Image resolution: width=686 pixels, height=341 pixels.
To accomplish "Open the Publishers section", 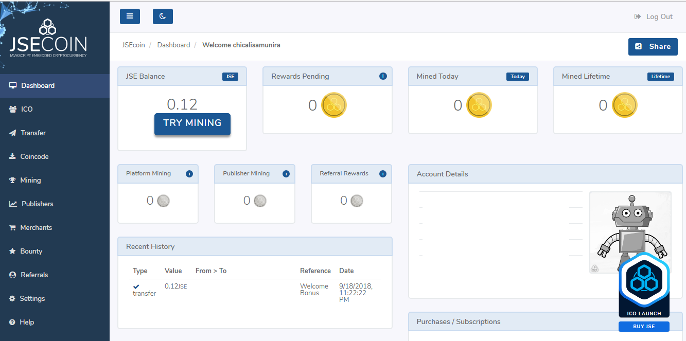I will 55,204.
